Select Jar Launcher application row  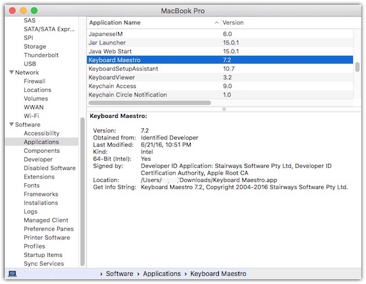[220, 43]
